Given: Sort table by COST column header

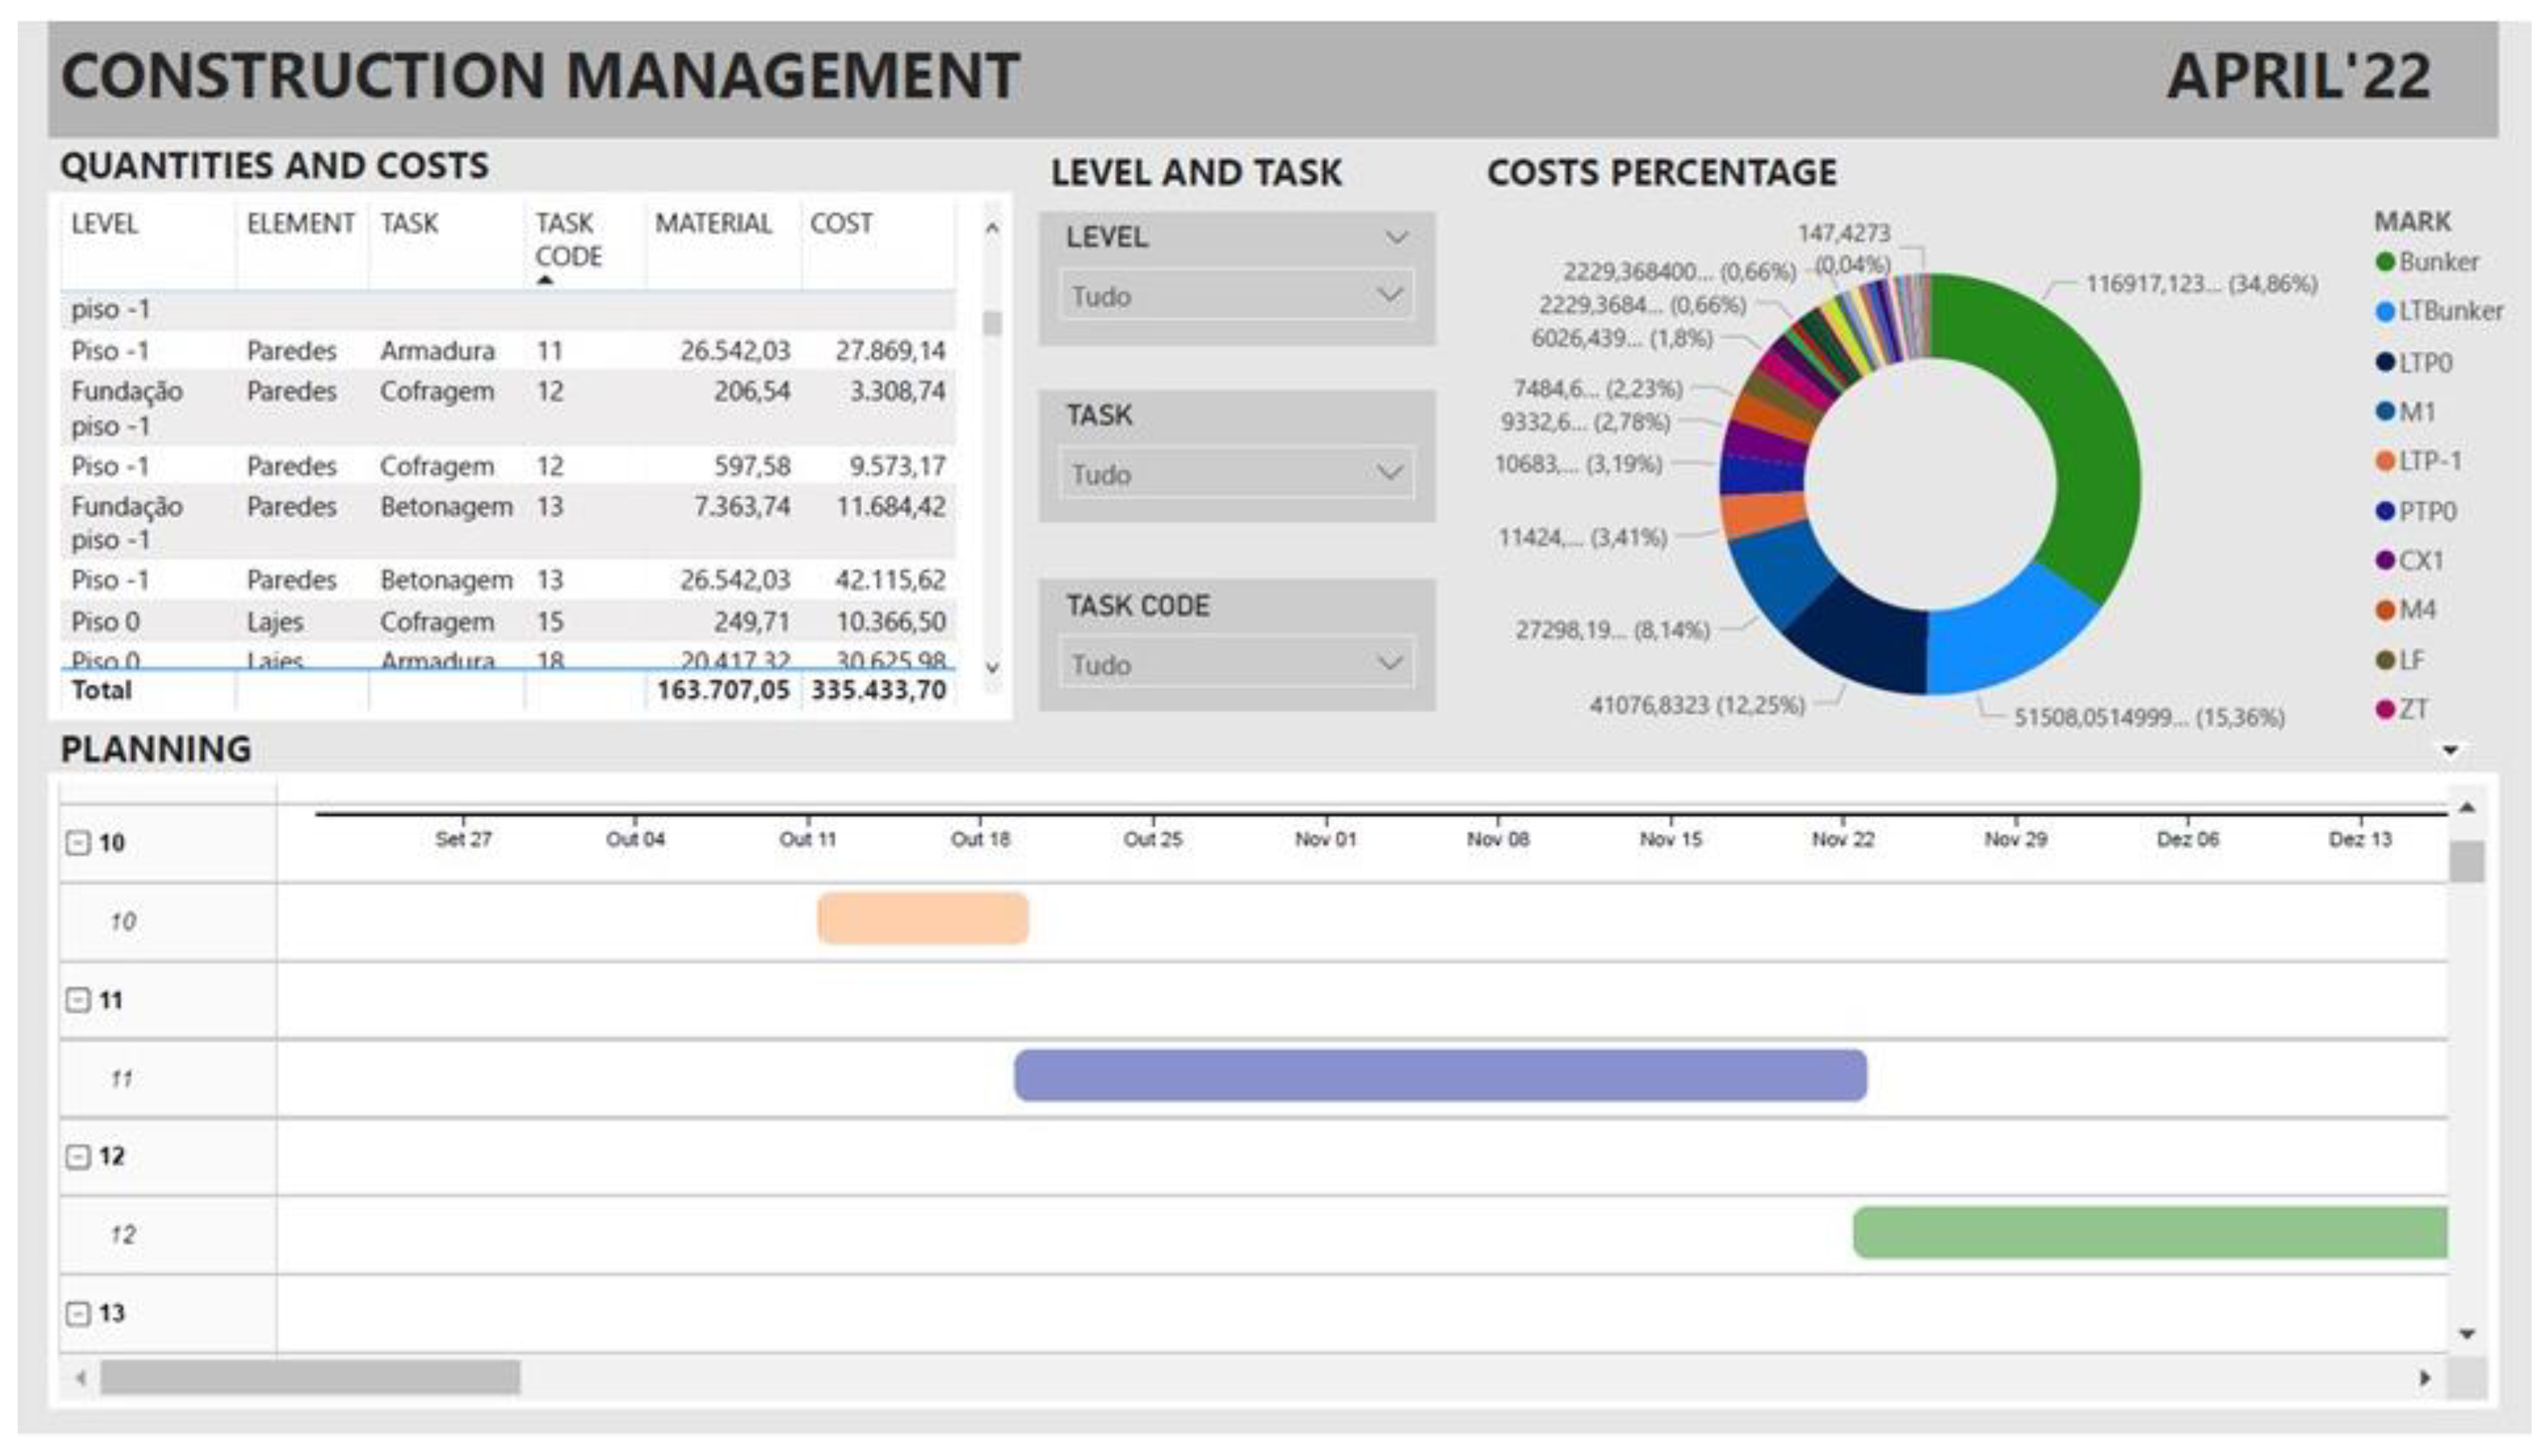Looking at the screenshot, I should tap(841, 224).
